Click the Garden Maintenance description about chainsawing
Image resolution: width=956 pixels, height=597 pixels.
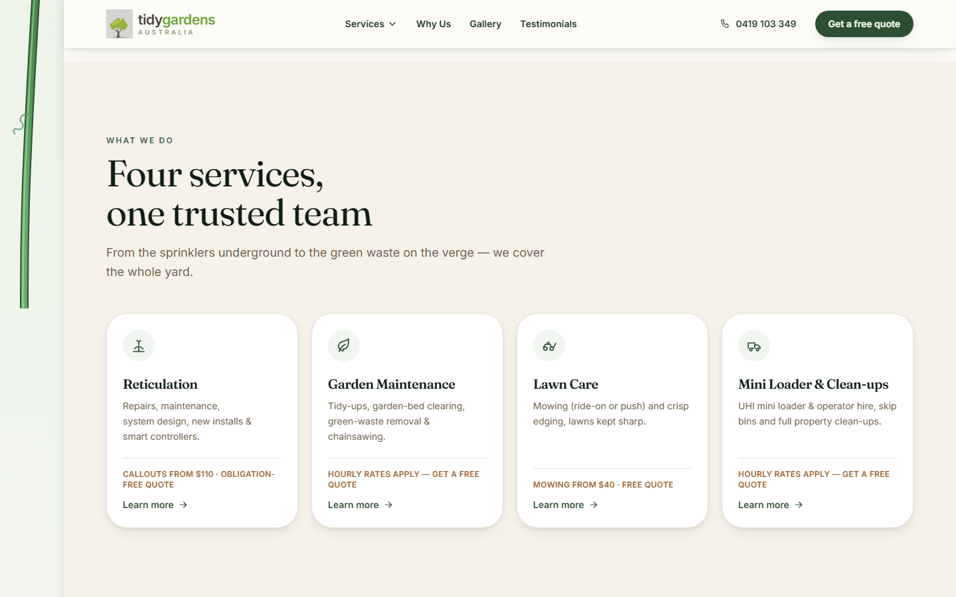coord(396,421)
